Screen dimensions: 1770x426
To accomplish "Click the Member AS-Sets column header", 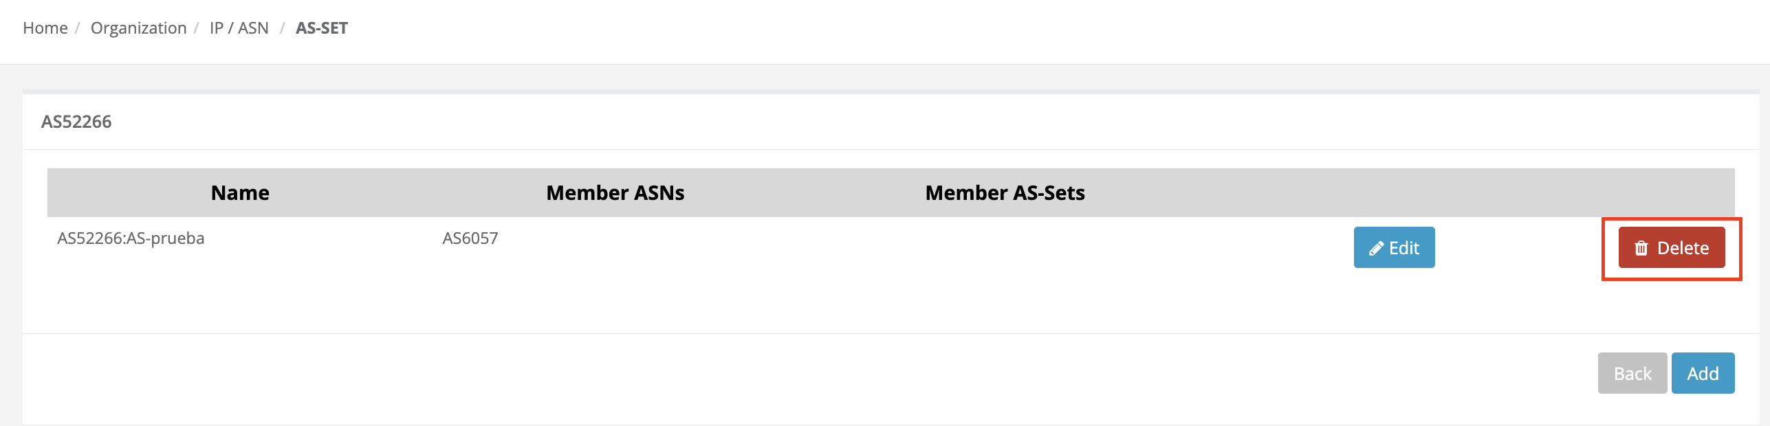I will pos(1005,193).
